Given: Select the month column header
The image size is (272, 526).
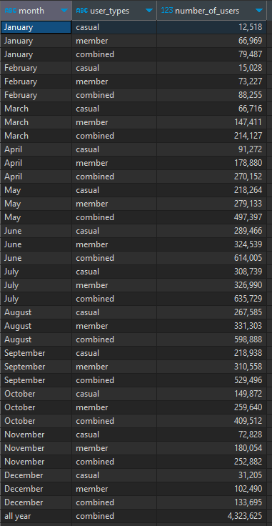Looking at the screenshot, I should point(36,11).
